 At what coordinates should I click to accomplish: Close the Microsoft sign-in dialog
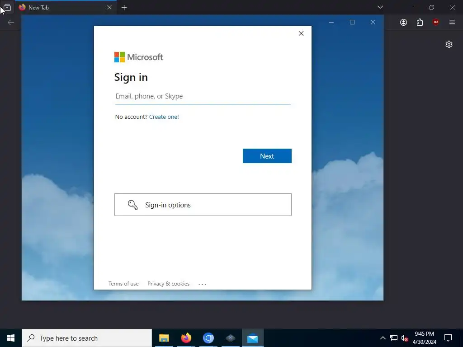click(301, 33)
